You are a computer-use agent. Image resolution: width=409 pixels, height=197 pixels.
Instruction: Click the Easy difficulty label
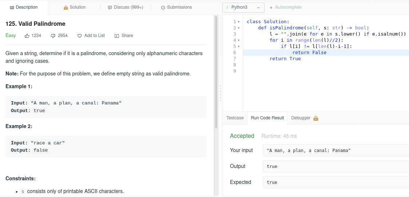pos(11,36)
